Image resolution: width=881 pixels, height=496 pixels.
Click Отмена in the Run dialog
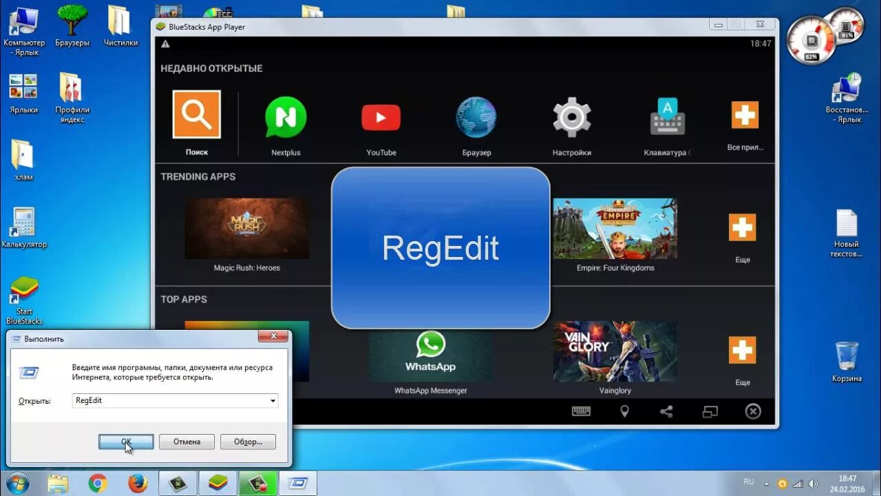pos(187,442)
